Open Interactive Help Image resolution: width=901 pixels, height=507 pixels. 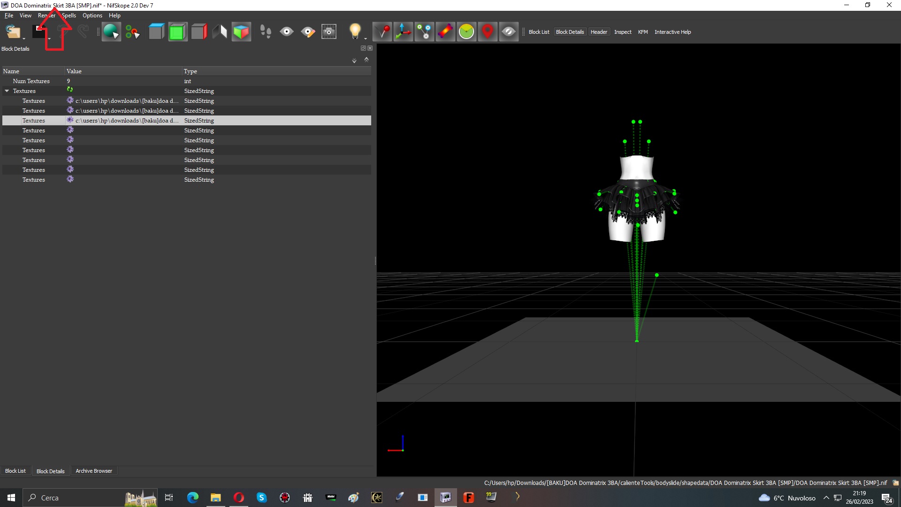pyautogui.click(x=672, y=32)
